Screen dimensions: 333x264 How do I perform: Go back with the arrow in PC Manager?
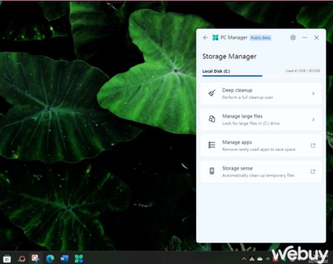[x=205, y=38]
